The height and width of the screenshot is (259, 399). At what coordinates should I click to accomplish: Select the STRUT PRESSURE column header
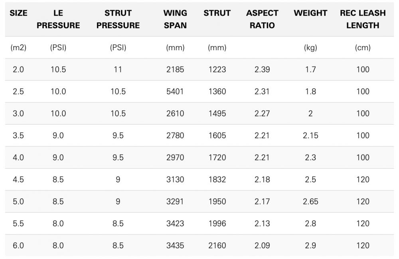click(x=118, y=19)
